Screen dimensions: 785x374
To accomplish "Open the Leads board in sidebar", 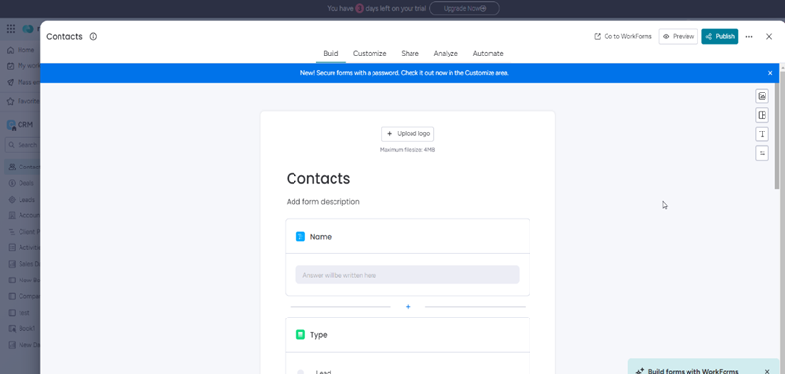I will [x=22, y=200].
